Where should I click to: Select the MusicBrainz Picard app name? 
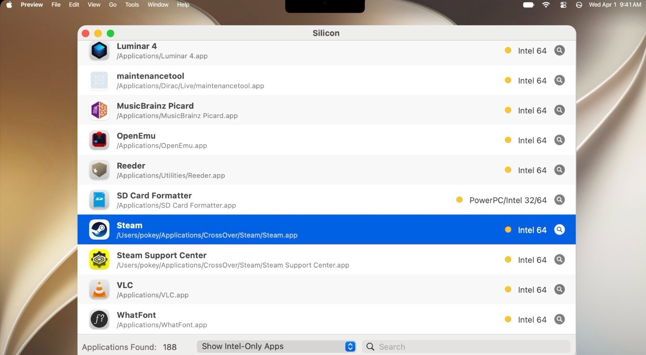(155, 106)
